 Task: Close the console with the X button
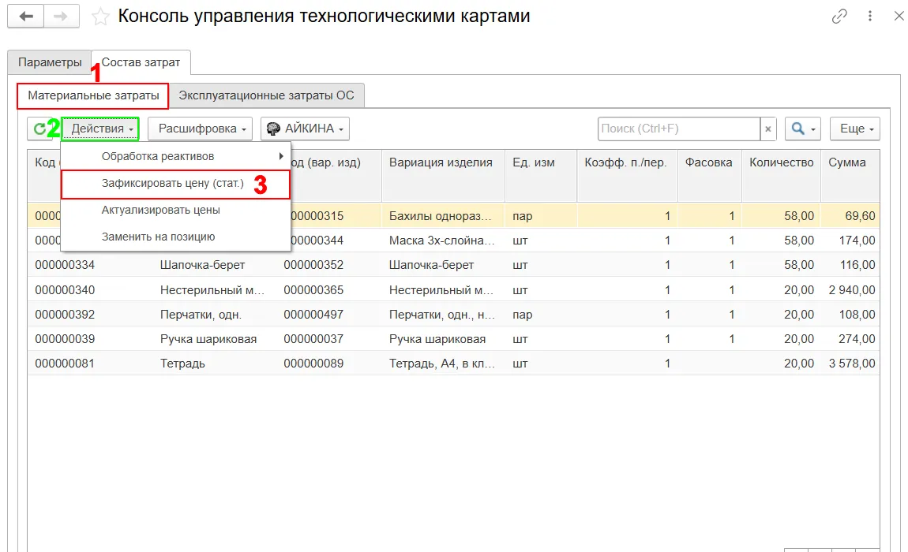[899, 17]
